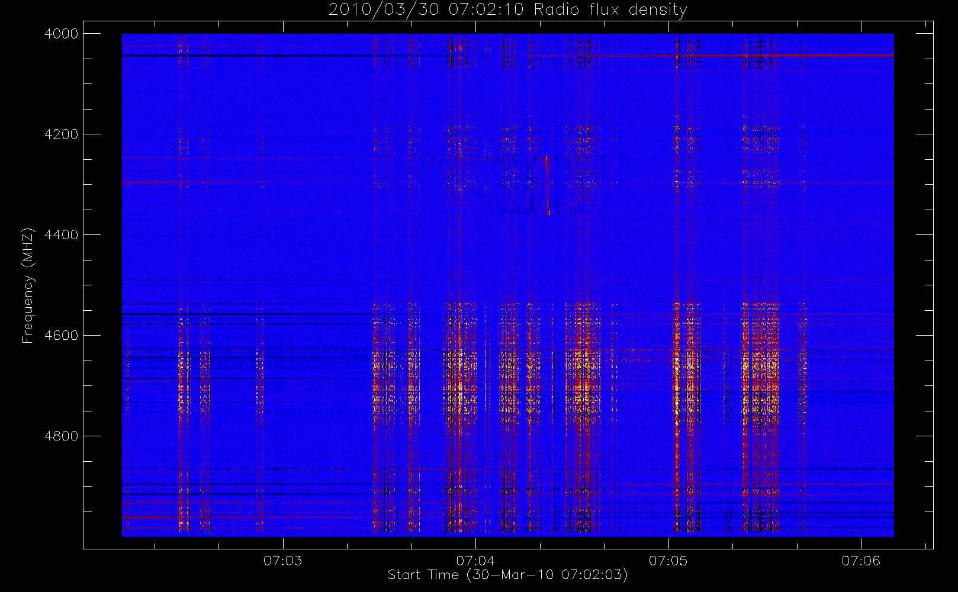Select the 4800 frequency tick label
958x592 pixels.
point(62,436)
